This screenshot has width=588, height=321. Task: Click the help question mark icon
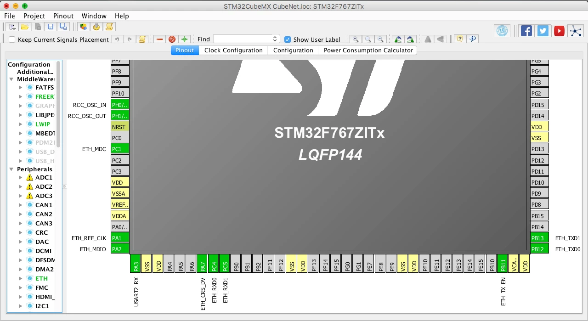pos(459,39)
